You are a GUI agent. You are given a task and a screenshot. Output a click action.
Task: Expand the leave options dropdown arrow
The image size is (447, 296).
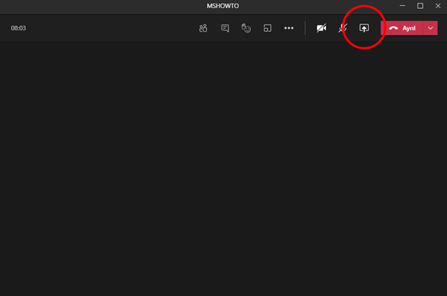point(431,28)
